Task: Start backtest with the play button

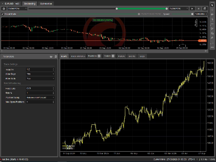Action: point(192,9)
